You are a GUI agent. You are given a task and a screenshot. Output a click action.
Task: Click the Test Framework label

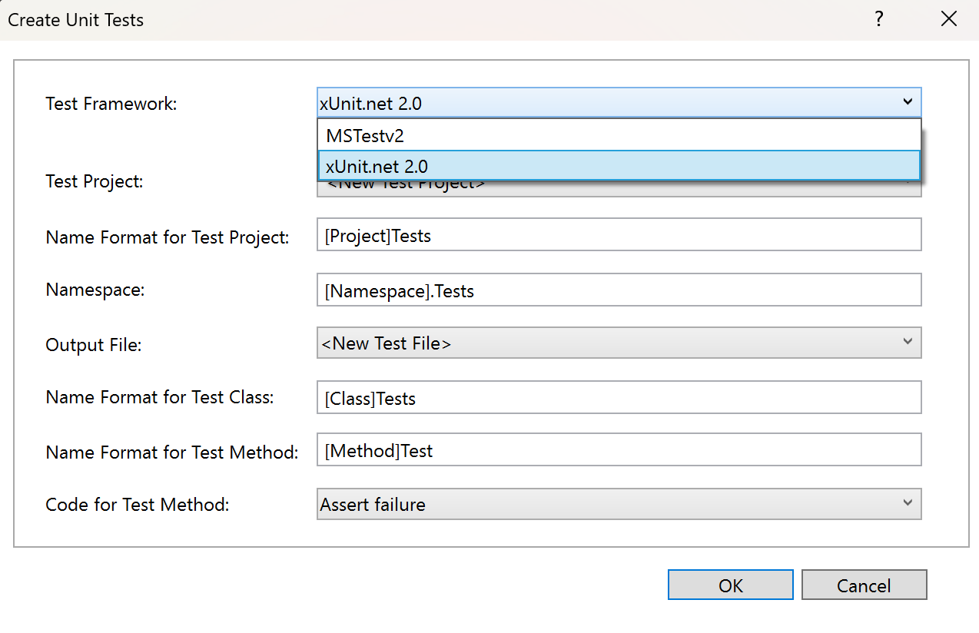[111, 104]
